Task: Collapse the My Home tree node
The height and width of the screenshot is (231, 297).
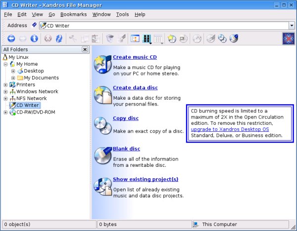Action: point(5,64)
